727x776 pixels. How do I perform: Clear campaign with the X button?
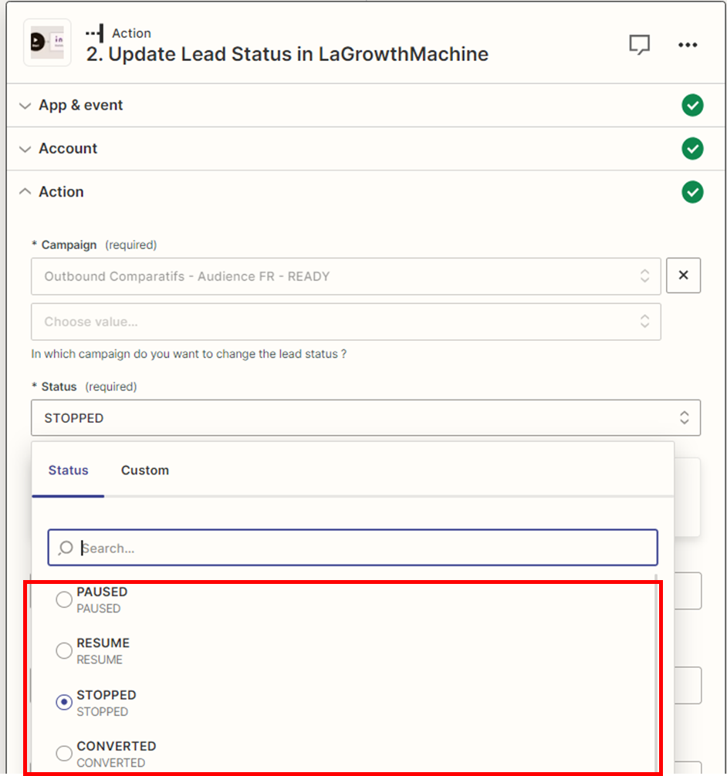click(683, 276)
